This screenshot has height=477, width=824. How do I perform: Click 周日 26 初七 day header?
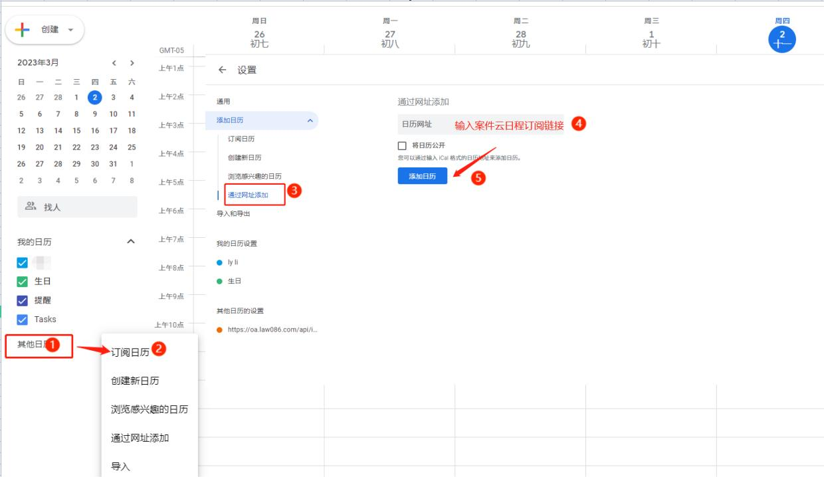point(259,34)
